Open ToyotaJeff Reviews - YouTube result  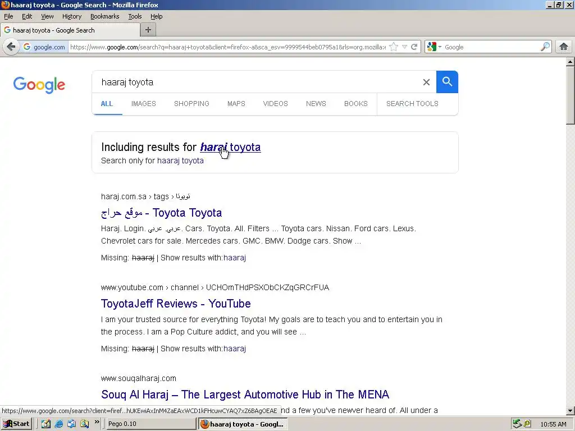pyautogui.click(x=176, y=304)
